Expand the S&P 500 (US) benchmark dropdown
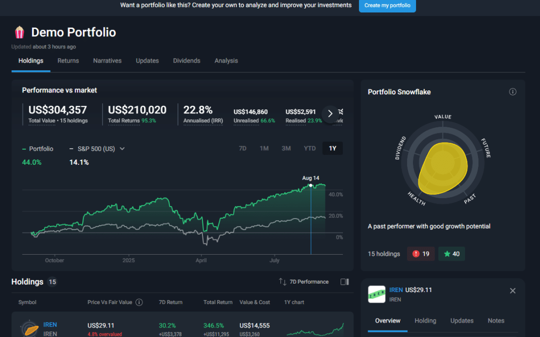The width and height of the screenshot is (540, 337). pyautogui.click(x=122, y=149)
